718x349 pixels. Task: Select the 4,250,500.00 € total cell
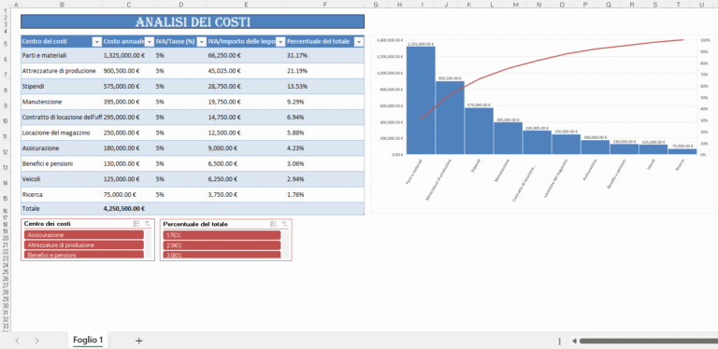tap(129, 208)
